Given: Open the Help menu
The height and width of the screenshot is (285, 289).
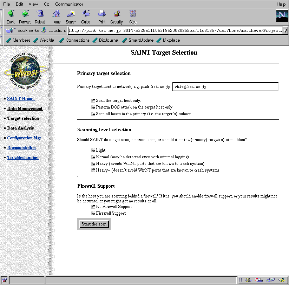Looking at the screenshot, I should pyautogui.click(x=281, y=4).
